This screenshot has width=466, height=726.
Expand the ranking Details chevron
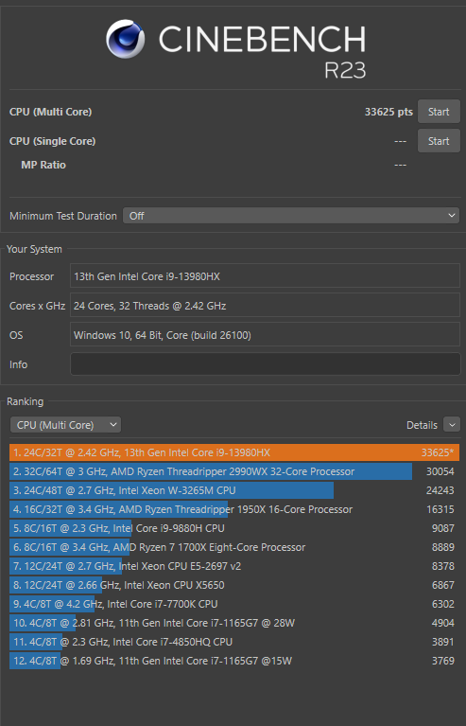click(x=452, y=425)
